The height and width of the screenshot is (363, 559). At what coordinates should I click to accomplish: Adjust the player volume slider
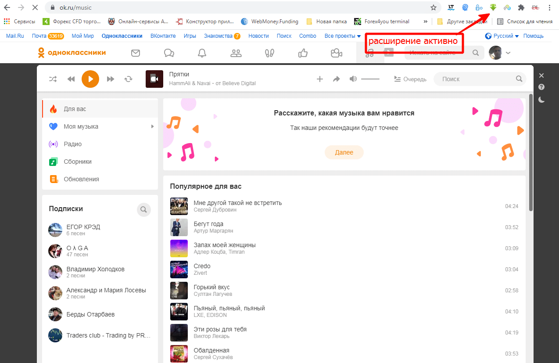370,79
